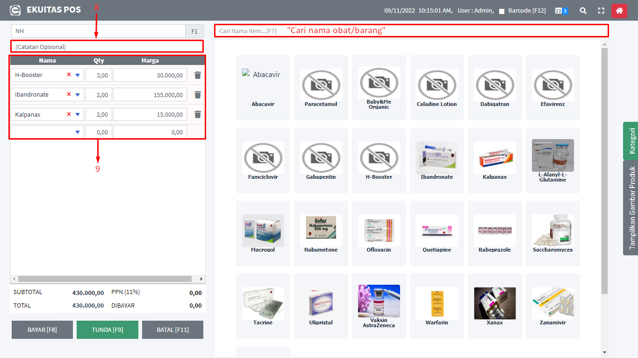Clear the Kalpanax item with red X
The width and height of the screenshot is (638, 358).
pyautogui.click(x=69, y=114)
